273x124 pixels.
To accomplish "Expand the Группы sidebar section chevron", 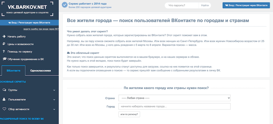I will coord(54,90).
